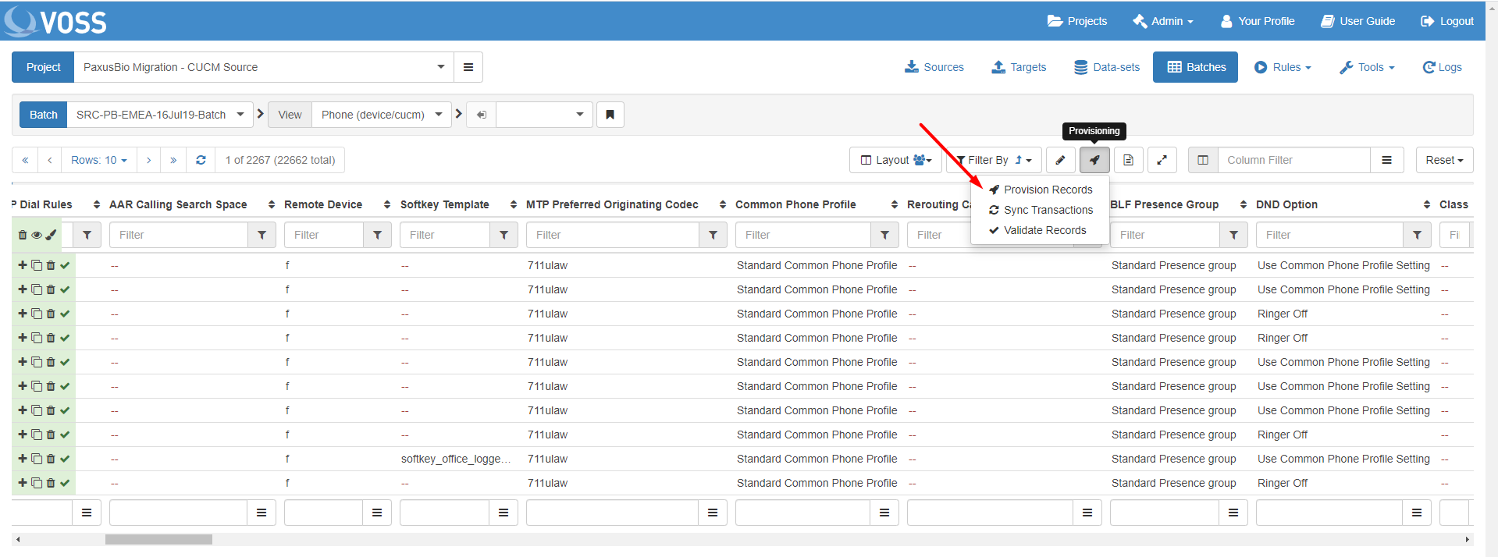1498x557 pixels.
Task: Click the Column Filter input field
Action: tap(1293, 160)
